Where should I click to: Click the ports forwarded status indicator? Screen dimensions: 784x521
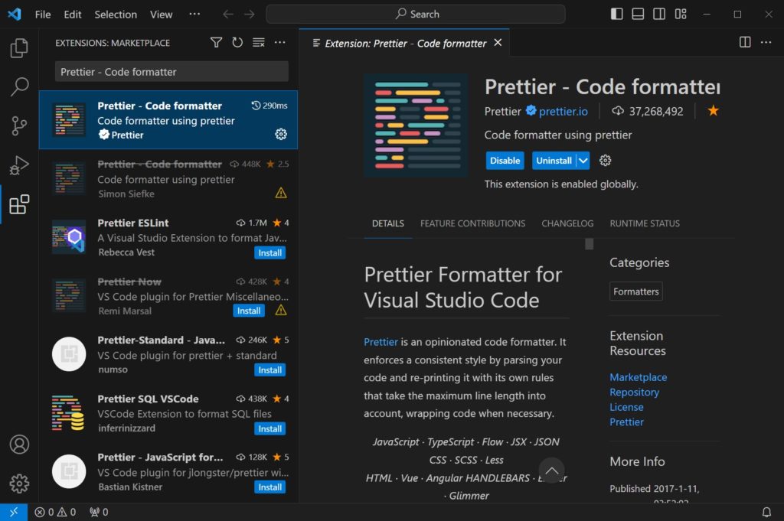(99, 512)
